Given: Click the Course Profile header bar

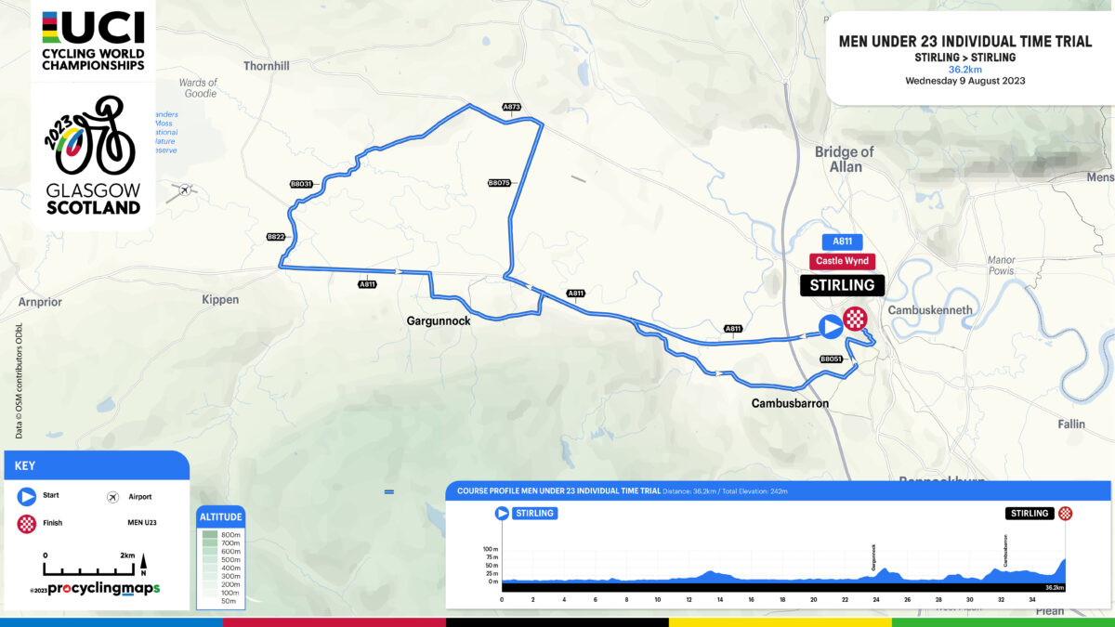Looking at the screenshot, I should (779, 490).
